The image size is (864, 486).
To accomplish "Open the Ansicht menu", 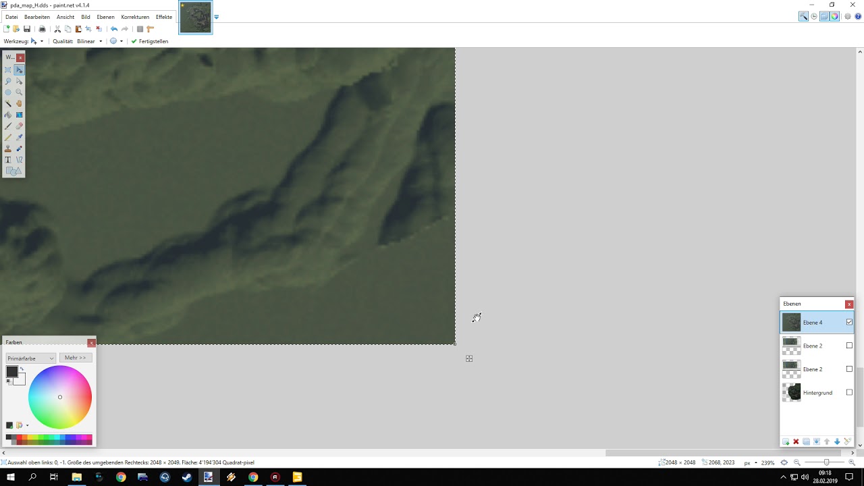I will (x=65, y=17).
